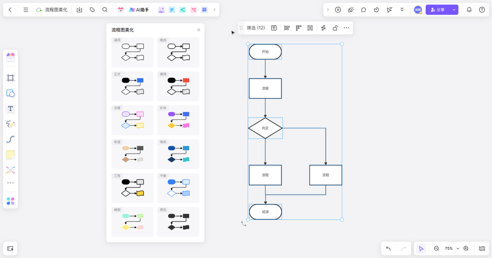Select the connector line tool
The image size is (492, 258).
click(x=10, y=139)
